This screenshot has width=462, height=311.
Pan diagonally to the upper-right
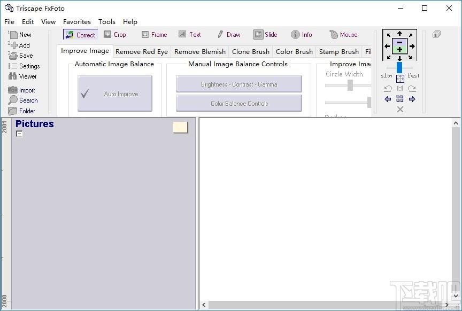[x=411, y=35]
